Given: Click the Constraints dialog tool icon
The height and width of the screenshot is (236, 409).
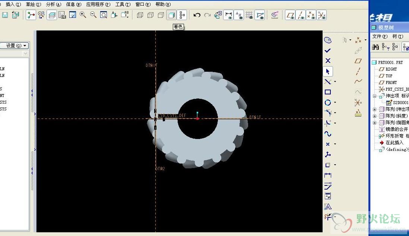Looking at the screenshot, I should click(x=328, y=196).
